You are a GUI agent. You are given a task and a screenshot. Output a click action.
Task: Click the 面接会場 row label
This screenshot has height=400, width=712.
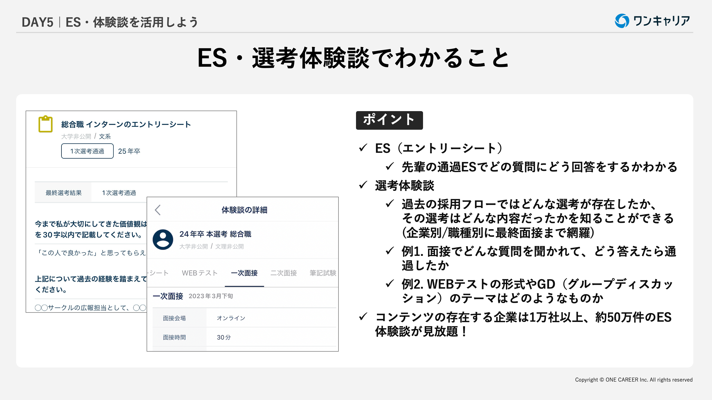point(174,318)
